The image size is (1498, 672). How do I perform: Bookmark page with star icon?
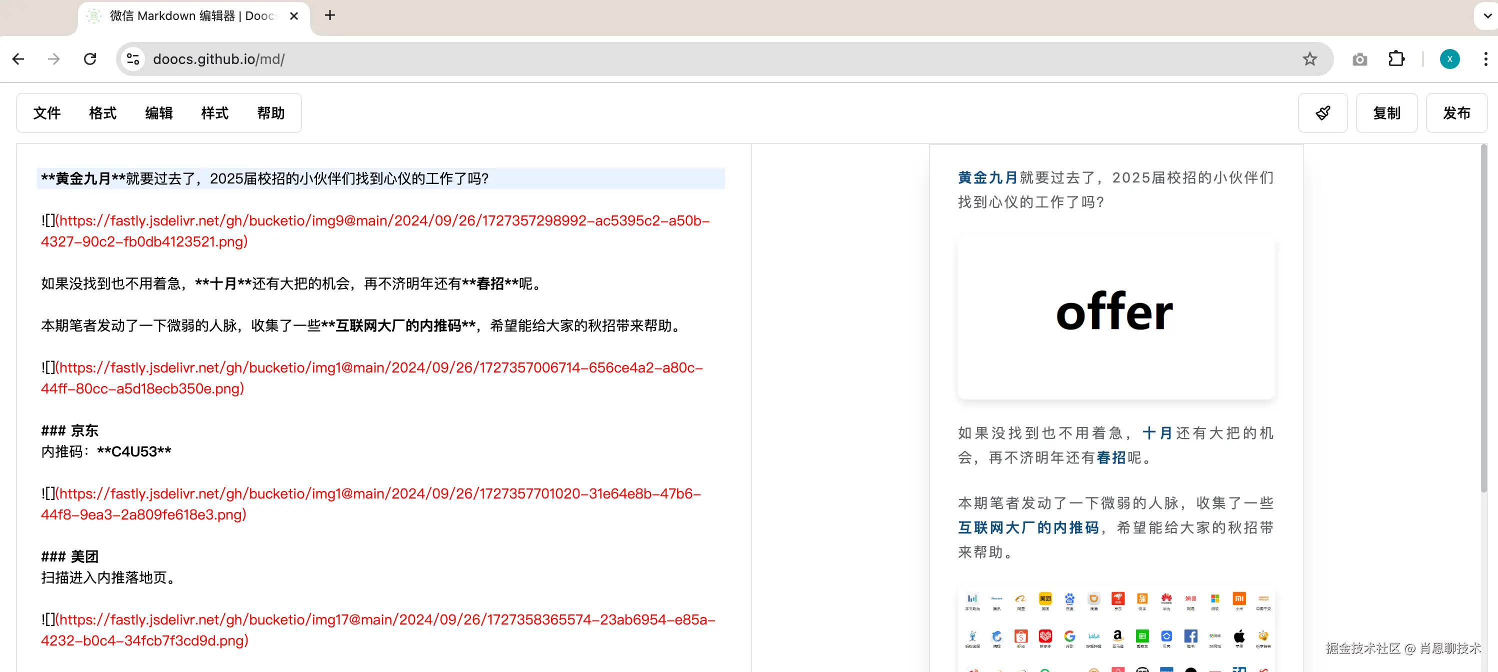[1309, 58]
